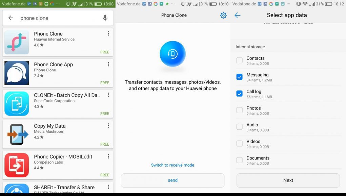
Task: Tap FREE on CLONEit listing
Action: point(105,114)
